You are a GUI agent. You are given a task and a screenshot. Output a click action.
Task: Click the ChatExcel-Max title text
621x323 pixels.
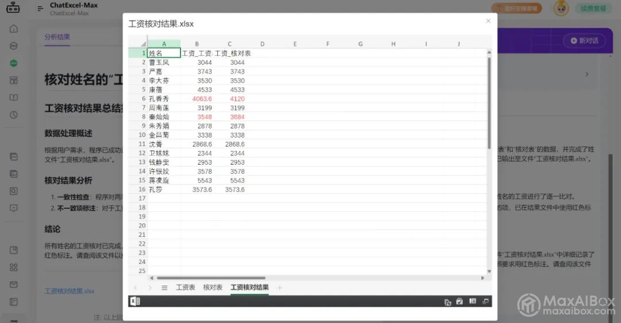74,6
